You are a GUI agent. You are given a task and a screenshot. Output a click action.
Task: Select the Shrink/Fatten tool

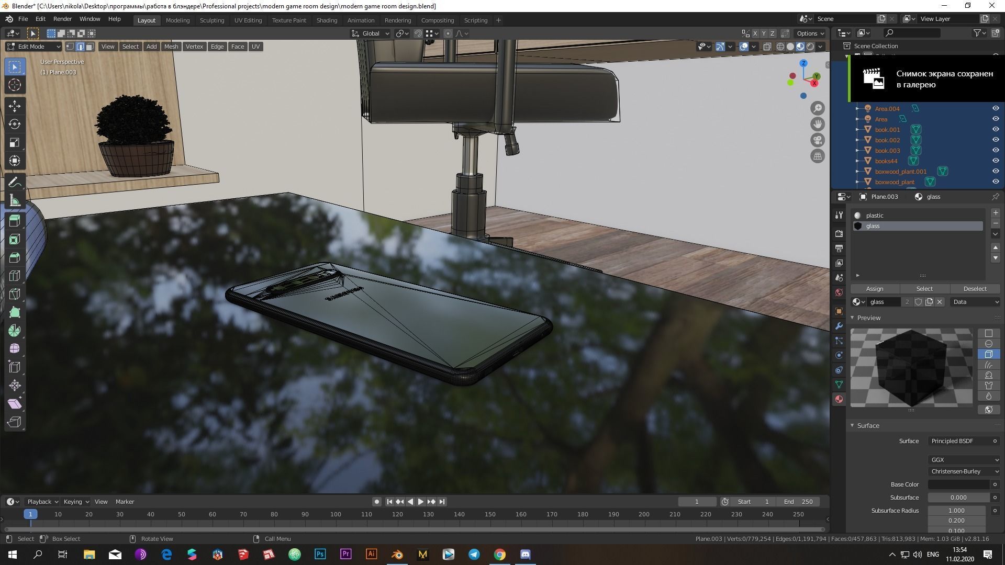click(15, 386)
